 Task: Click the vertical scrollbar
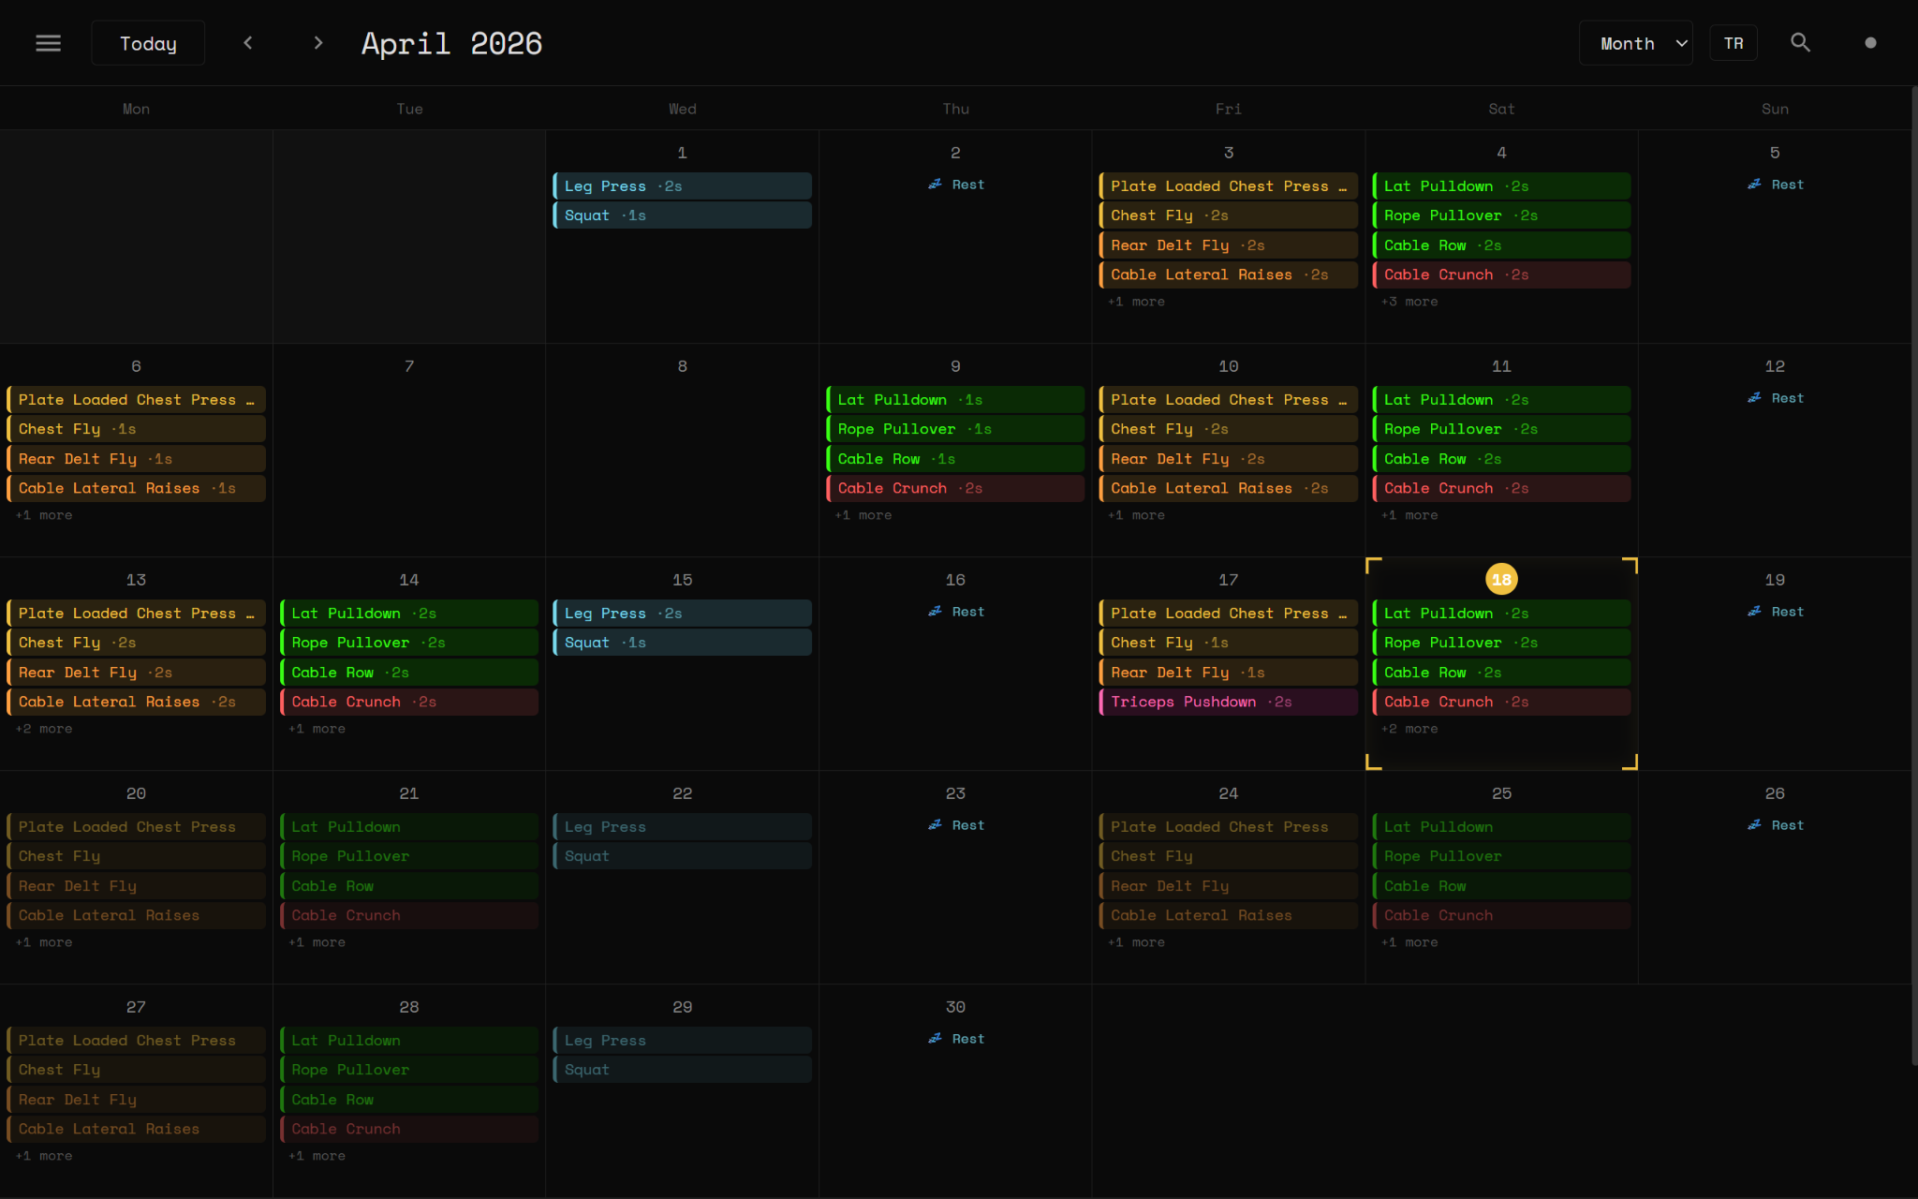pos(1914,575)
